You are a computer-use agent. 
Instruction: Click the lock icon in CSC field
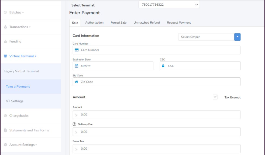(x=163, y=66)
